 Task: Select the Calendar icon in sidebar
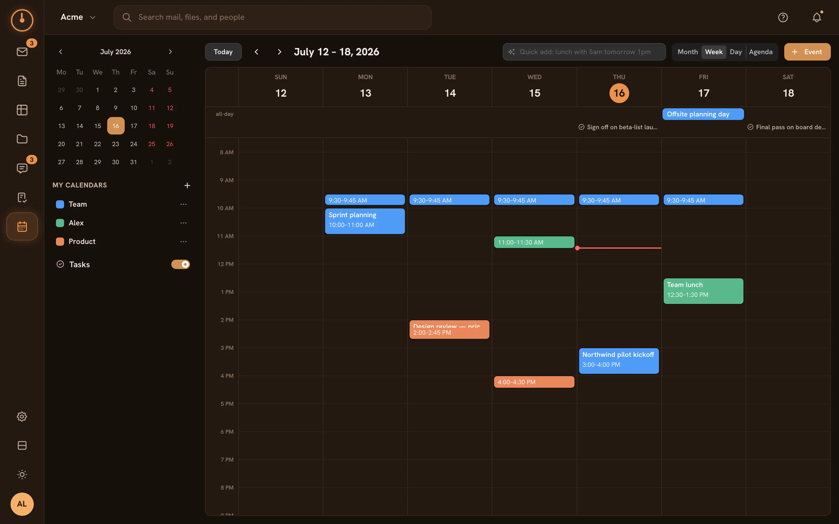tap(22, 227)
